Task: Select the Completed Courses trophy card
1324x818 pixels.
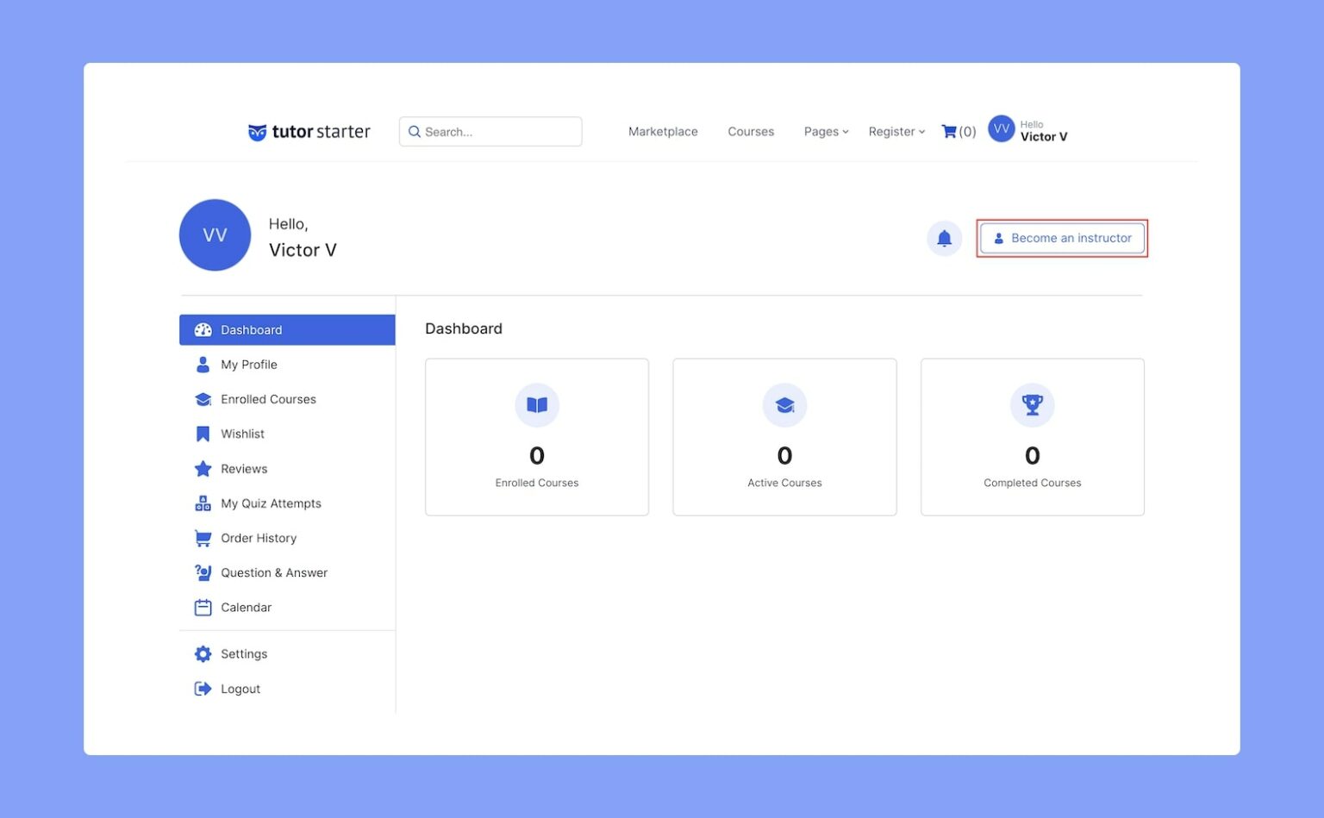Action: point(1032,437)
